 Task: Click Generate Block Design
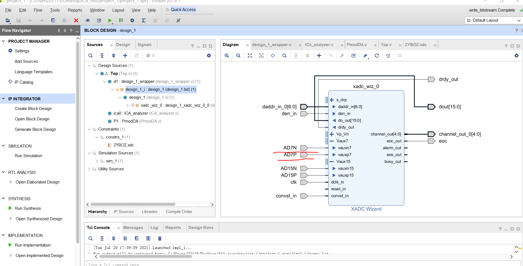(35, 129)
